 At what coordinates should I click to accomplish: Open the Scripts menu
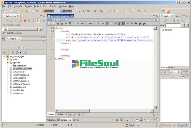(x=53, y=6)
